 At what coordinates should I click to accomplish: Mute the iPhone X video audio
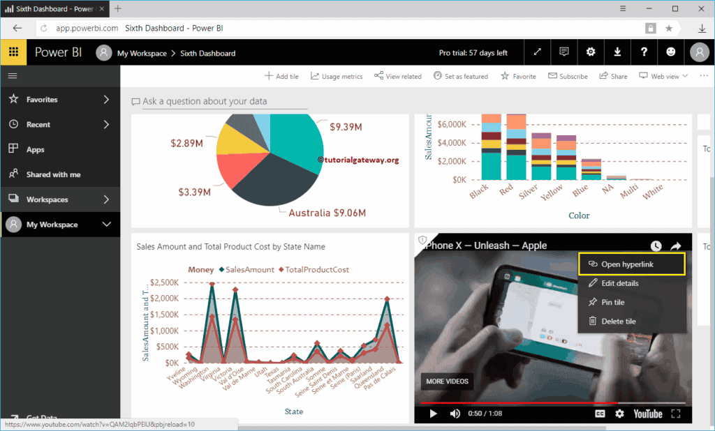455,413
